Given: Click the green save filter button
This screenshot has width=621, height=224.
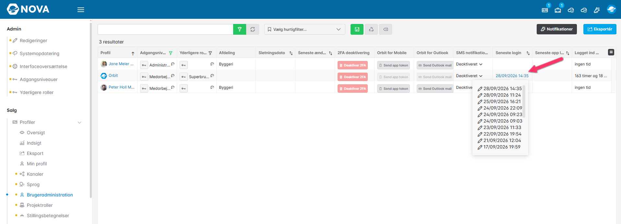Looking at the screenshot, I should click(357, 29).
